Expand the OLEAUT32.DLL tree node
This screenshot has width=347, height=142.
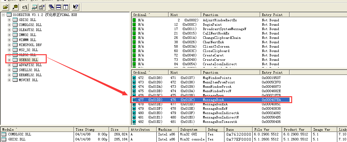9,30
